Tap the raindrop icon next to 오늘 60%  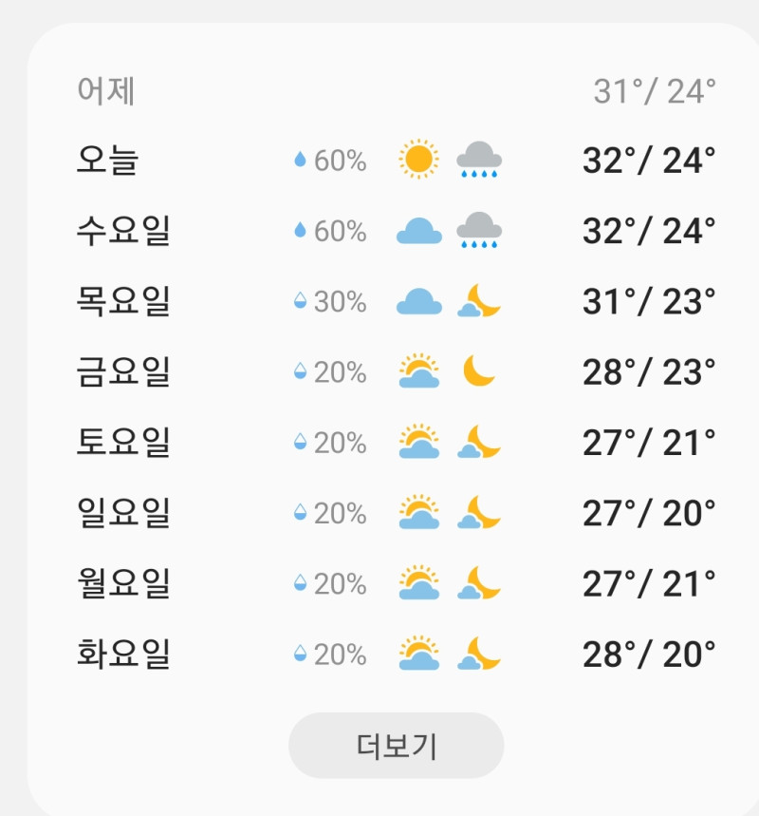(300, 160)
